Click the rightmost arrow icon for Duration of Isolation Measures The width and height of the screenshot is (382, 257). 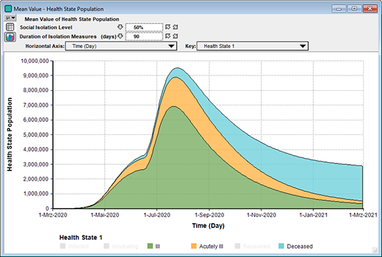pyautogui.click(x=175, y=36)
